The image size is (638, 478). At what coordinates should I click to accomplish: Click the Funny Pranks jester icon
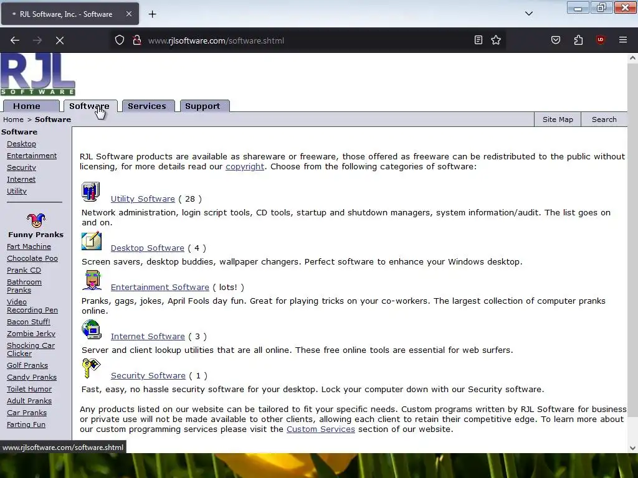pyautogui.click(x=36, y=220)
